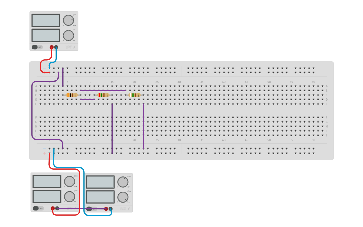Click the top power supply voltage display
This screenshot has height=227, width=363.
[x=45, y=20]
